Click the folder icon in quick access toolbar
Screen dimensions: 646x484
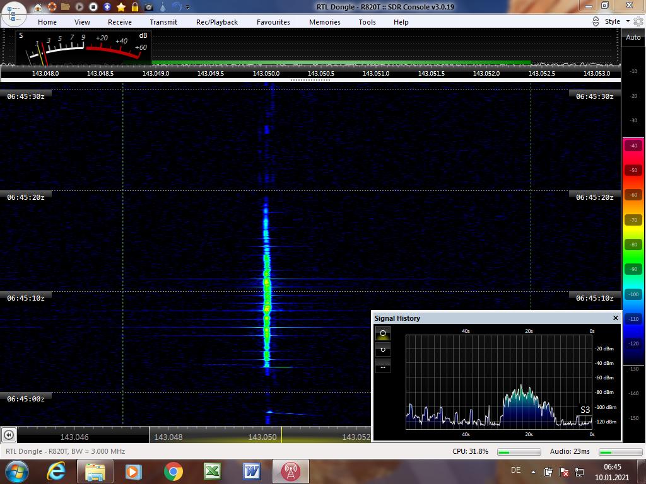coord(65,7)
